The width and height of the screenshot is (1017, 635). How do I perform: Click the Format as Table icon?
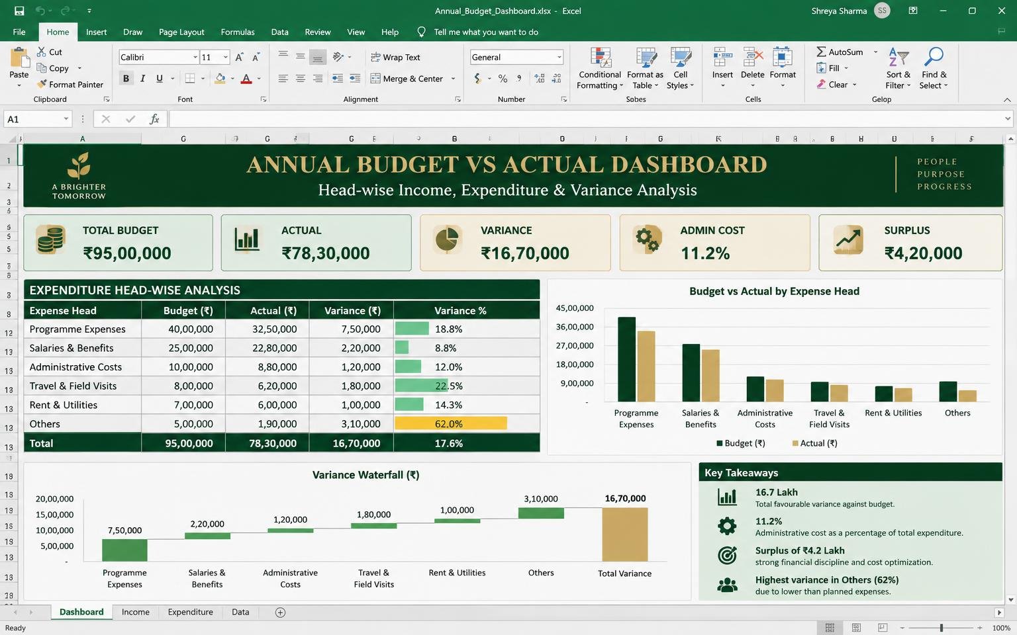(646, 58)
